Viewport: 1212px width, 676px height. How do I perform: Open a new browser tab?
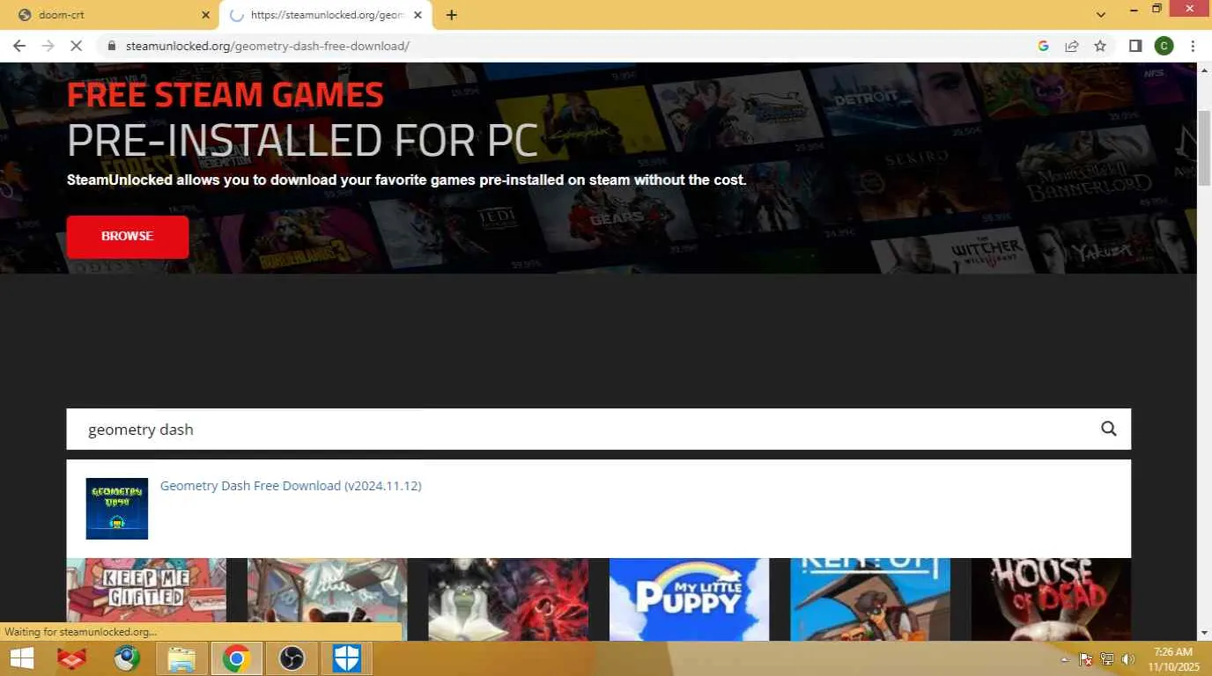point(451,15)
